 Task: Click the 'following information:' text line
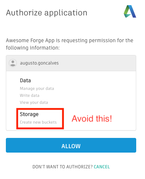pyautogui.click(x=33, y=48)
